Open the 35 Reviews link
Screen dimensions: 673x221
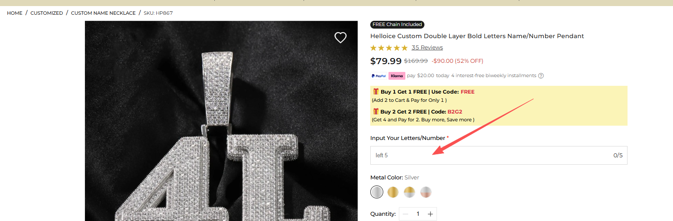(427, 48)
